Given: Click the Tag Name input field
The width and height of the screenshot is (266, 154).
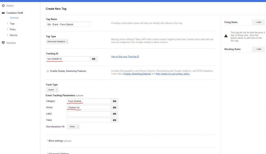Looking at the screenshot, I should (68, 24).
